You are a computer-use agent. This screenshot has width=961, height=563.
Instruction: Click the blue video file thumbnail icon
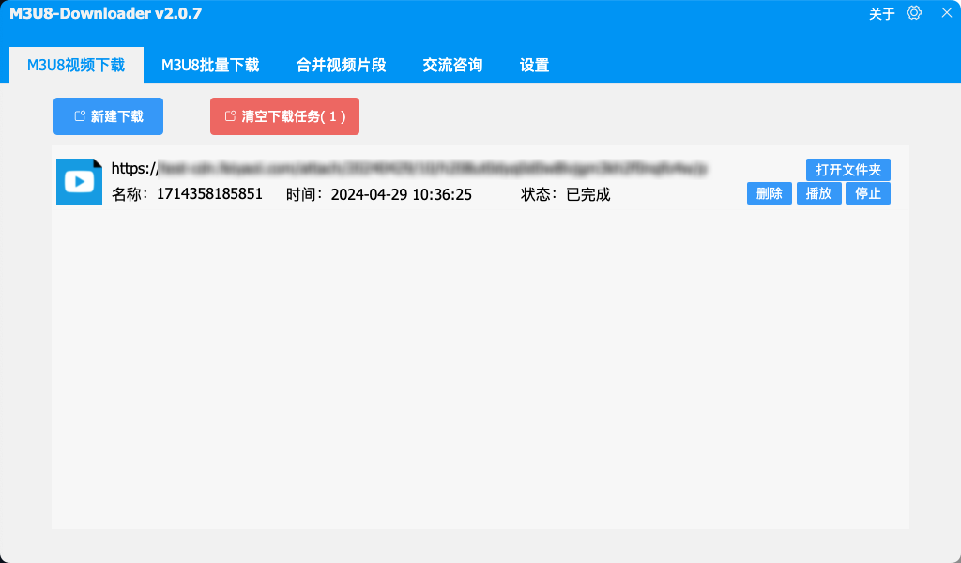79,181
